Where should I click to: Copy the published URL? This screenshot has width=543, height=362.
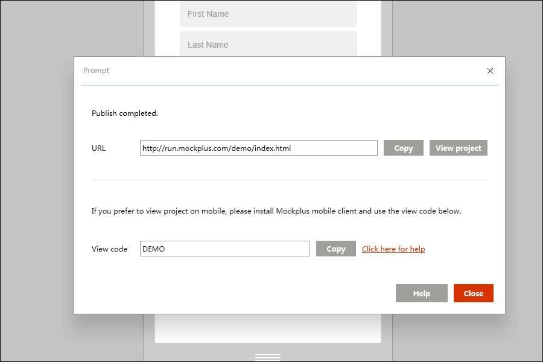403,148
